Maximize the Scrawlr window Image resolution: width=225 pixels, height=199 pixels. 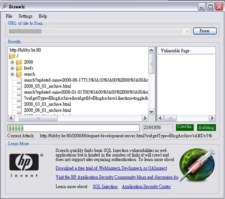point(210,7)
